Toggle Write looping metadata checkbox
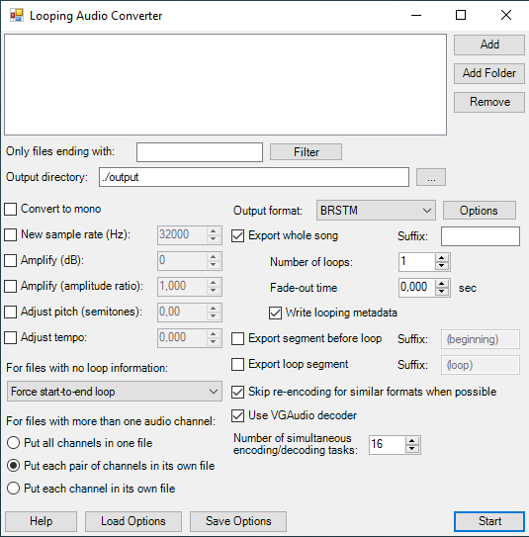This screenshot has height=537, width=529. (x=275, y=313)
